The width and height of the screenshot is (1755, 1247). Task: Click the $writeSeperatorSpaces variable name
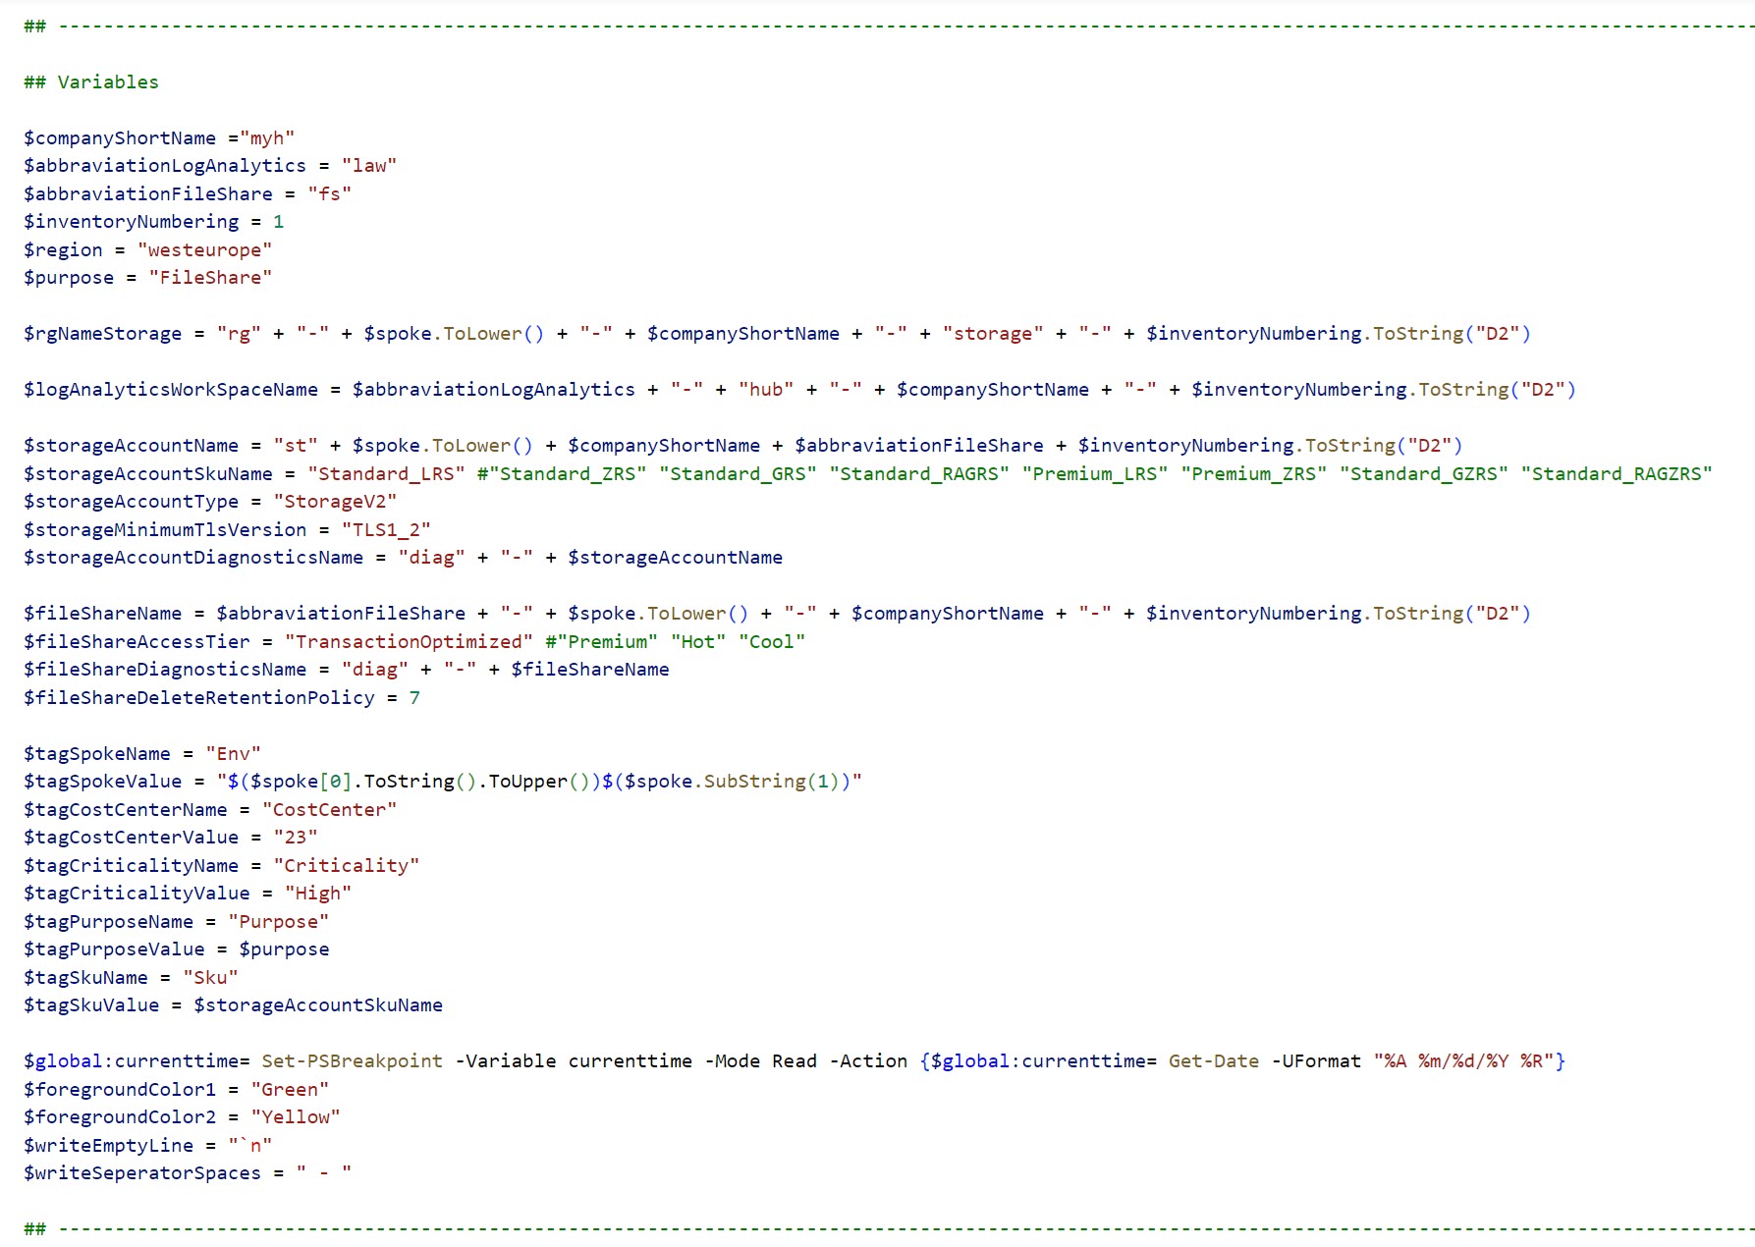[142, 1173]
